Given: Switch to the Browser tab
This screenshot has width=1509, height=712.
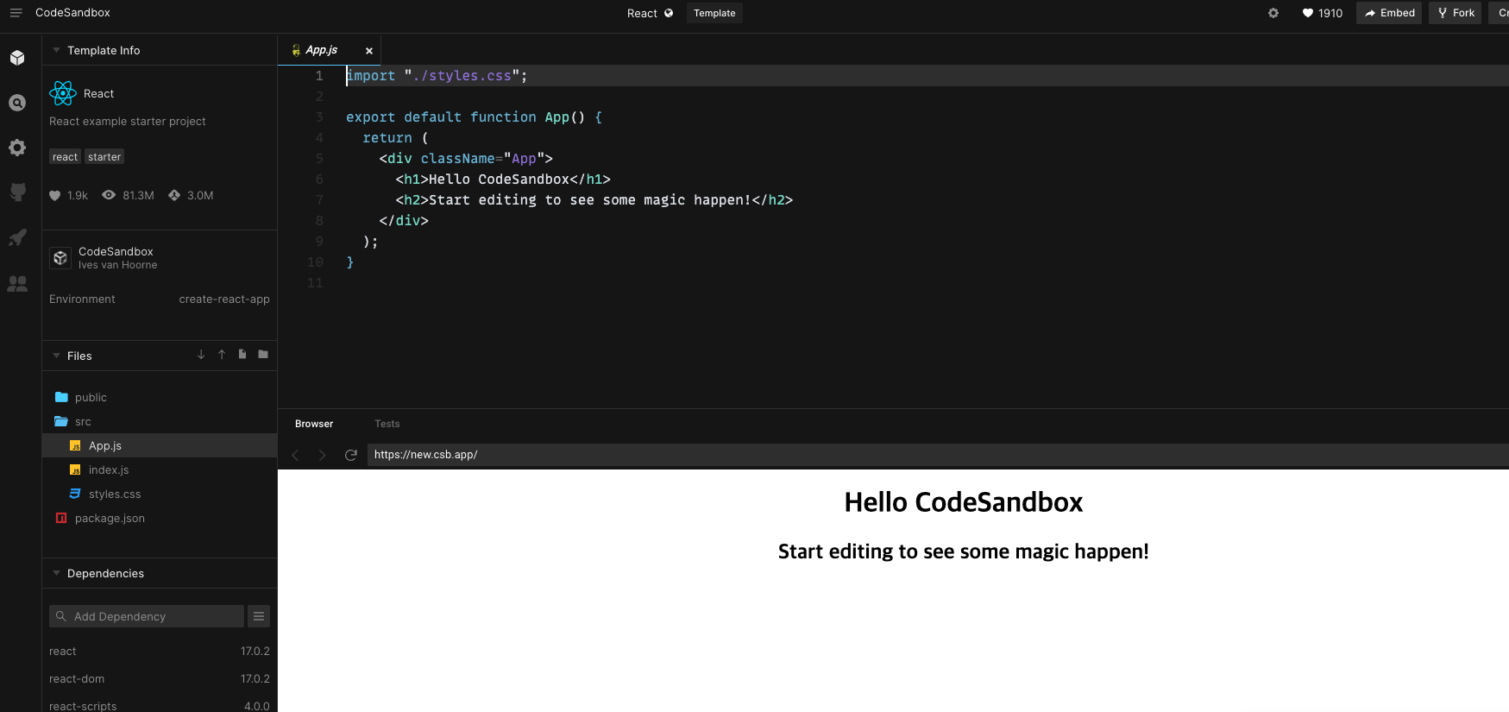Looking at the screenshot, I should (x=314, y=424).
